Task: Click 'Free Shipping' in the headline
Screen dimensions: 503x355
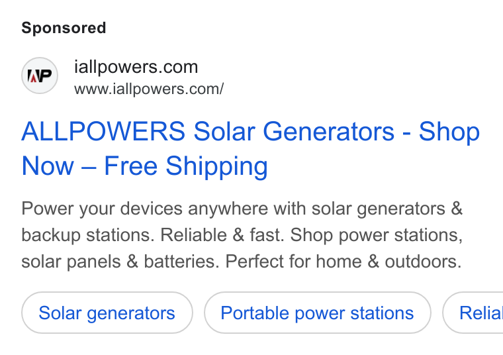Action: [186, 166]
